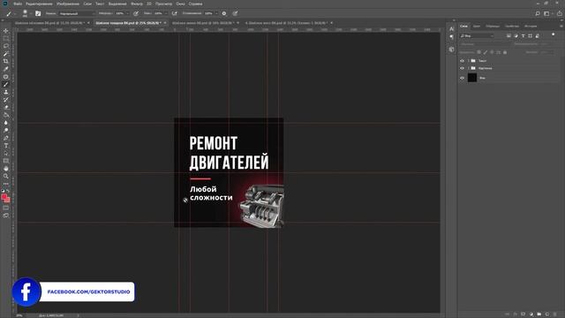Viewport: 565px width, 318px height.
Task: Select the Clone Stamp tool
Action: tap(6, 92)
